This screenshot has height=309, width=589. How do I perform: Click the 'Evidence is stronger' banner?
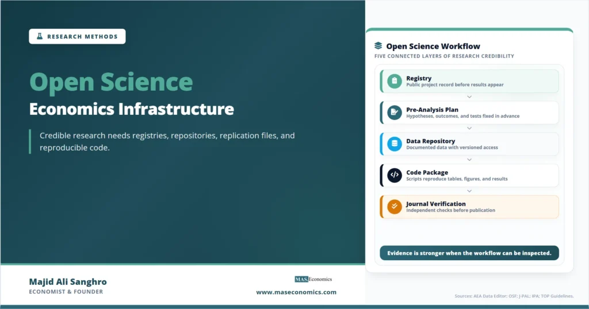(x=469, y=253)
